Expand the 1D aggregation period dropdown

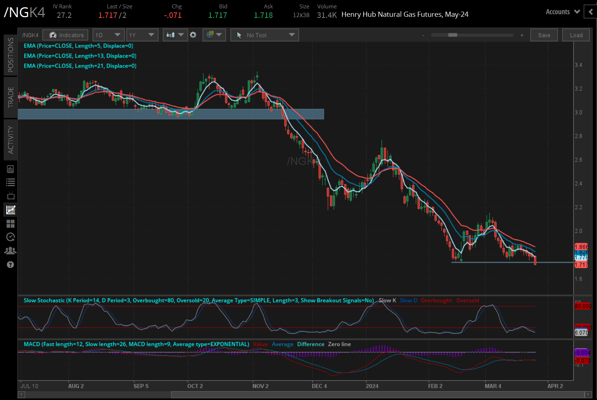coord(108,35)
